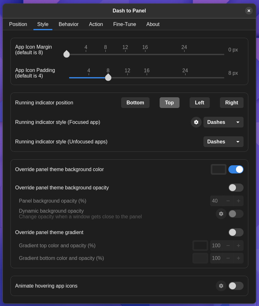Image resolution: width=259 pixels, height=306 pixels.
Task: Enable override panel theme gradient
Action: click(x=236, y=232)
